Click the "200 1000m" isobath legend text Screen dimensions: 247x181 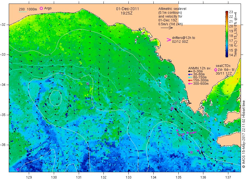point(28,9)
